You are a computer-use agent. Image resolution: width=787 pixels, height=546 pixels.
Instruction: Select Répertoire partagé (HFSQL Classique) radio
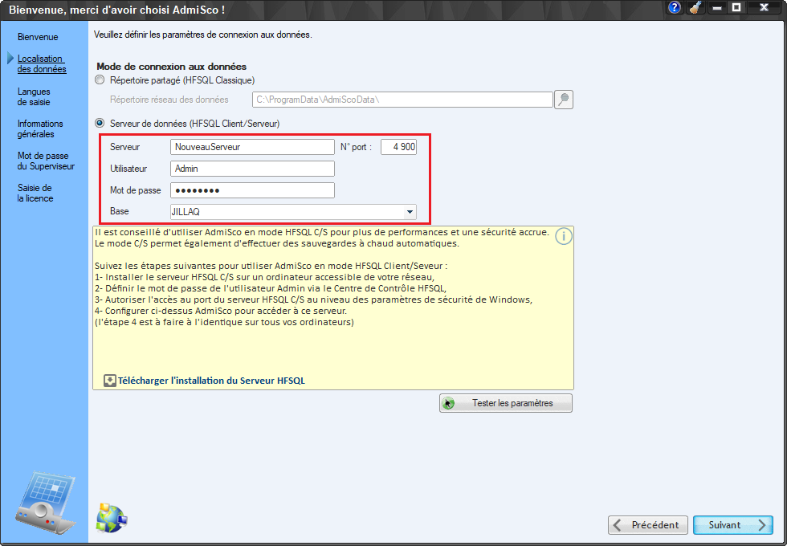pos(100,79)
